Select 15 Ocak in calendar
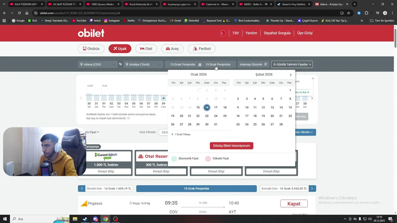This screenshot has height=223, width=397. (x=198, y=107)
